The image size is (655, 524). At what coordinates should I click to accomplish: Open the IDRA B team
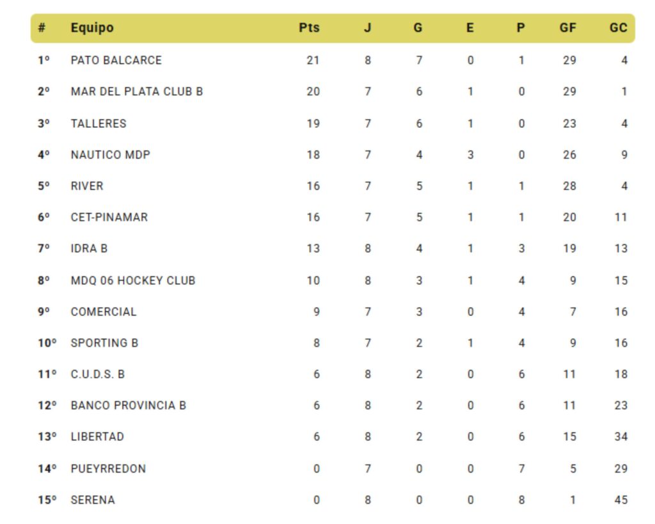[89, 249]
